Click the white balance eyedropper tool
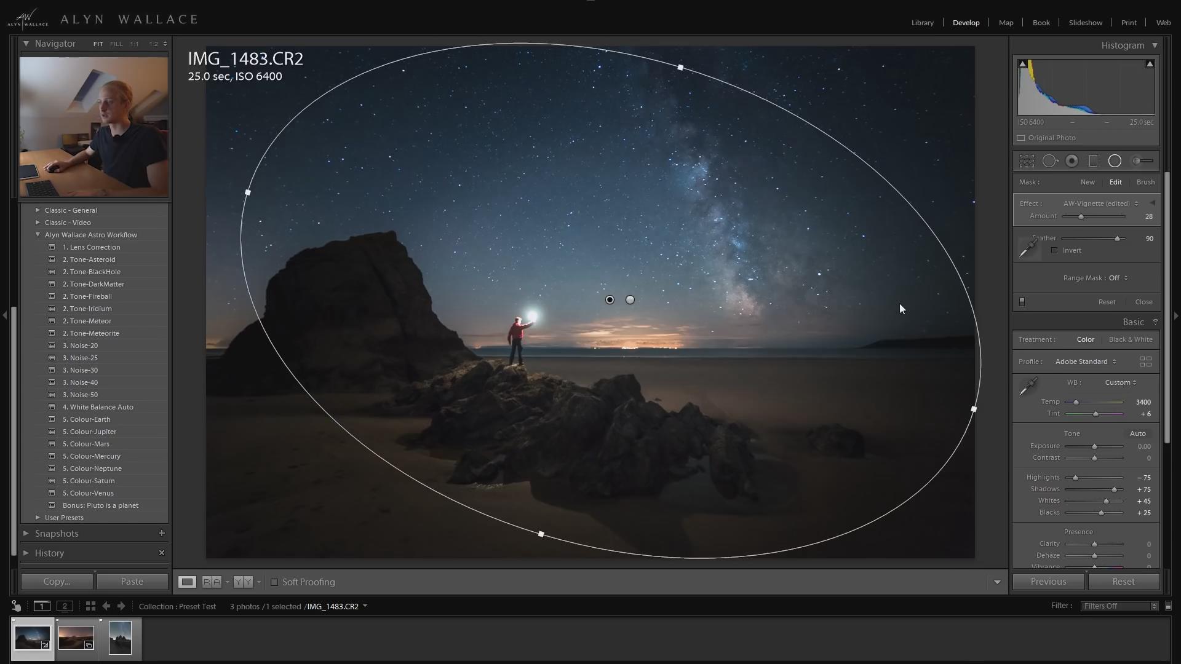The height and width of the screenshot is (664, 1181). tap(1028, 386)
